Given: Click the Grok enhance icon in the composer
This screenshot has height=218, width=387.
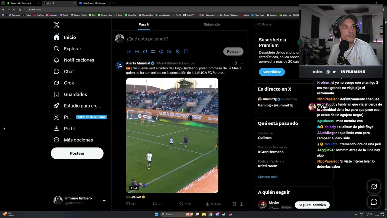Looking at the screenshot, I should coord(145,51).
